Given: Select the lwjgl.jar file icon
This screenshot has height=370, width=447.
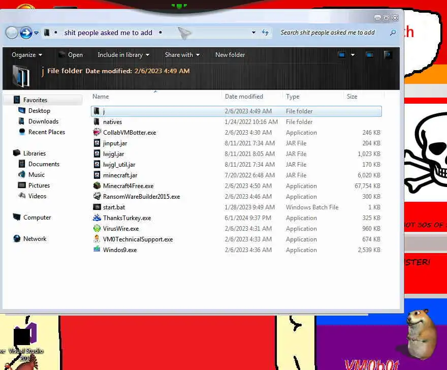Looking at the screenshot, I should (97, 154).
